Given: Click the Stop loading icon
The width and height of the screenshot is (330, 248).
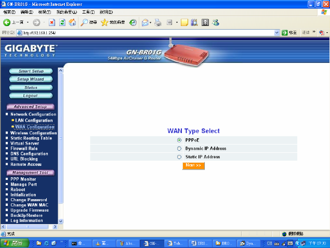Looking at the screenshot, I should (x=52, y=22).
